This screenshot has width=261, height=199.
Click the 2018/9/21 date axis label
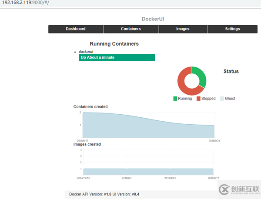[x=213, y=141]
